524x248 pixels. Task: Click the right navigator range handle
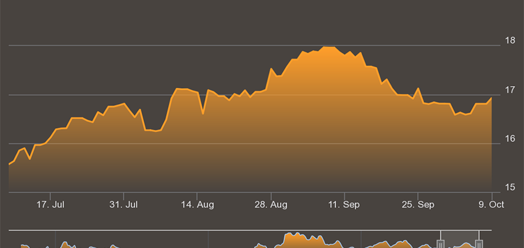click(479, 243)
